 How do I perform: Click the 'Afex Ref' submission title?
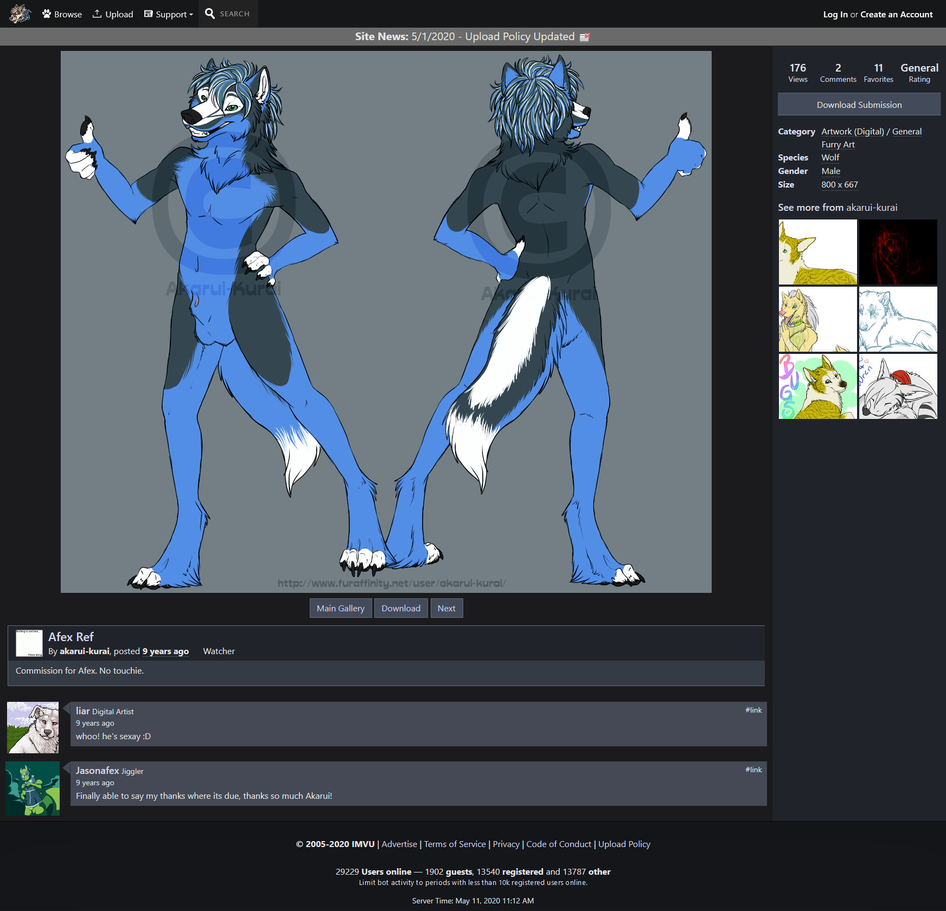(71, 637)
